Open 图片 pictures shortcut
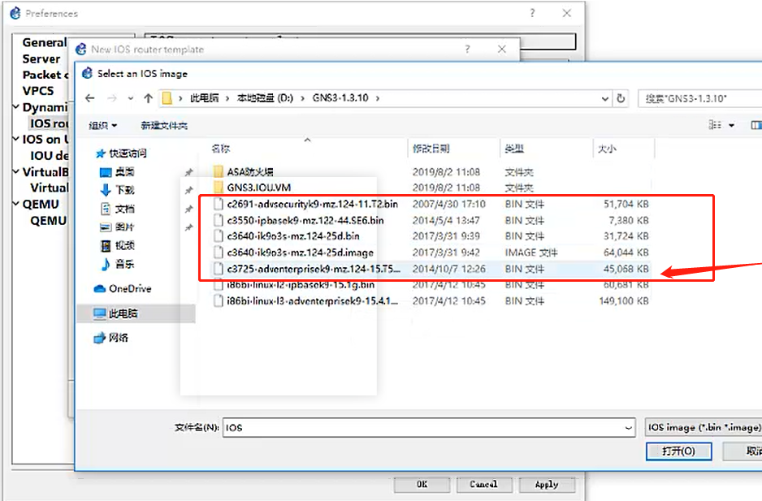The image size is (762, 501). 117,227
